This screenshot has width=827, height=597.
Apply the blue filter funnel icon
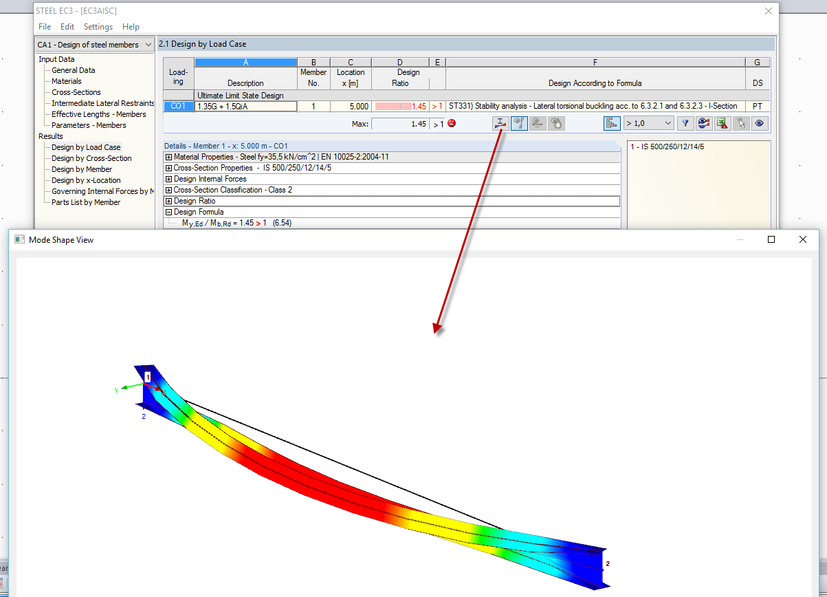685,122
